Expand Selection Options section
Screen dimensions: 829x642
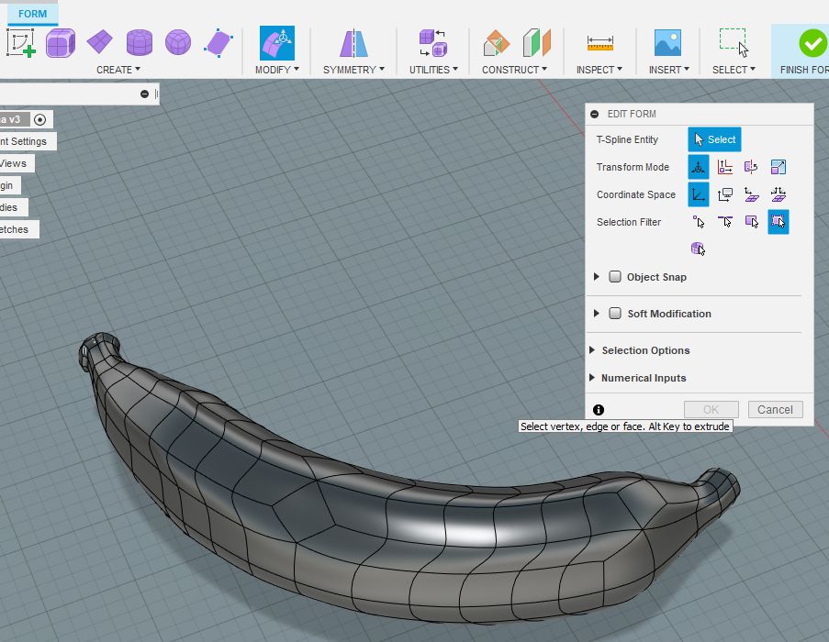[x=592, y=350]
